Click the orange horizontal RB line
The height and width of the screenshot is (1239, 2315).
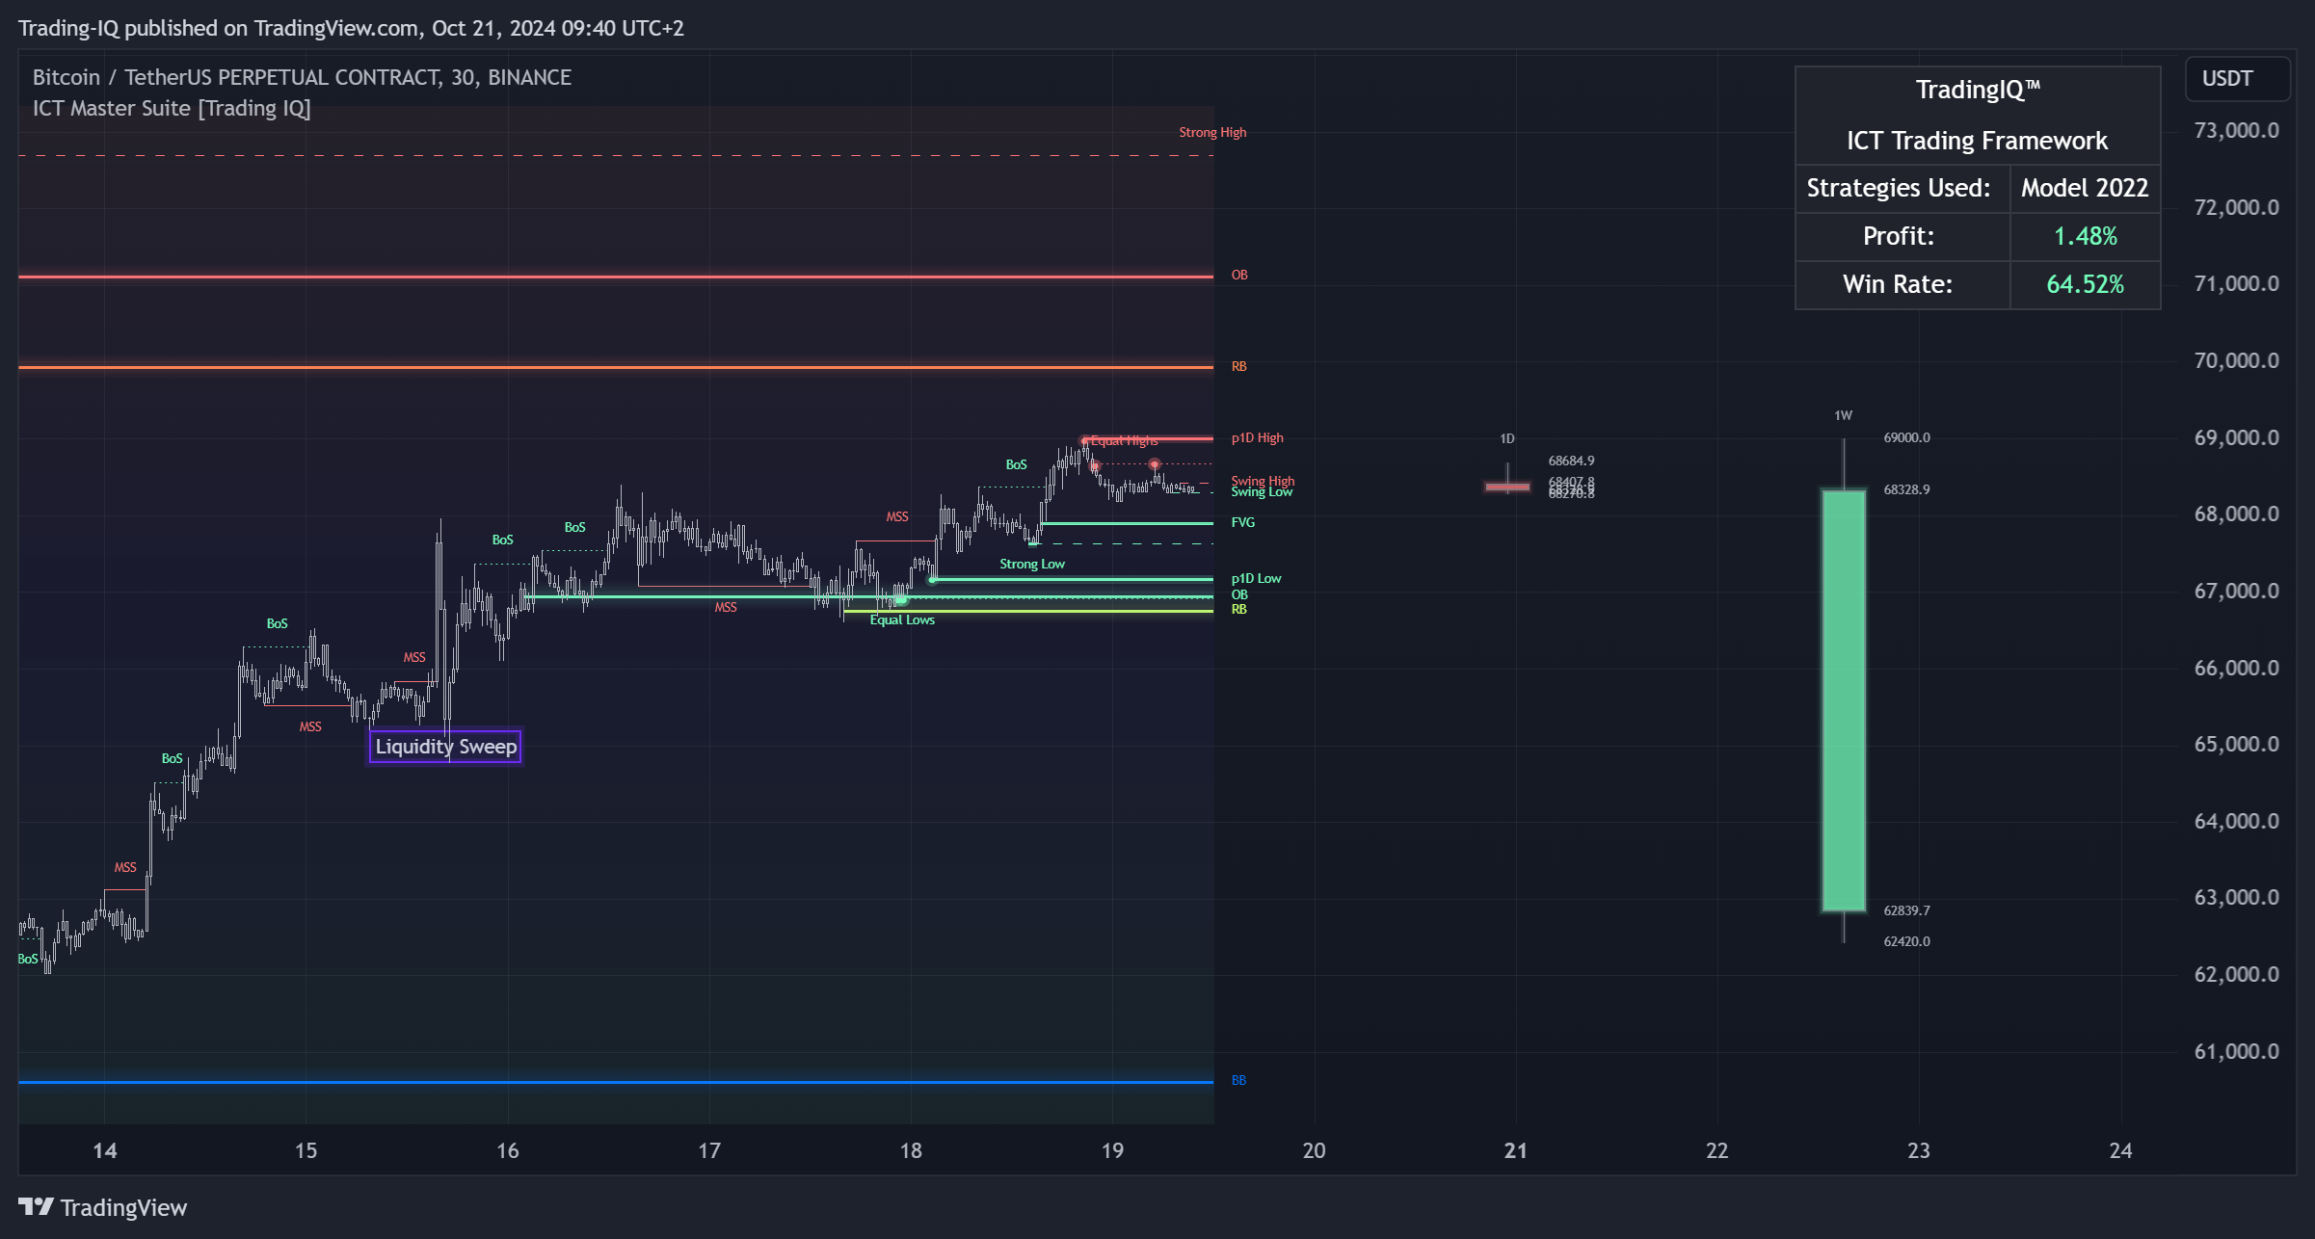tap(616, 367)
